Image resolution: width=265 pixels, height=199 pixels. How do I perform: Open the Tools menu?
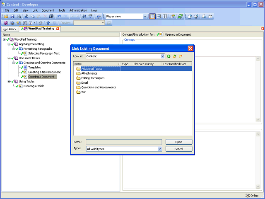click(x=62, y=10)
